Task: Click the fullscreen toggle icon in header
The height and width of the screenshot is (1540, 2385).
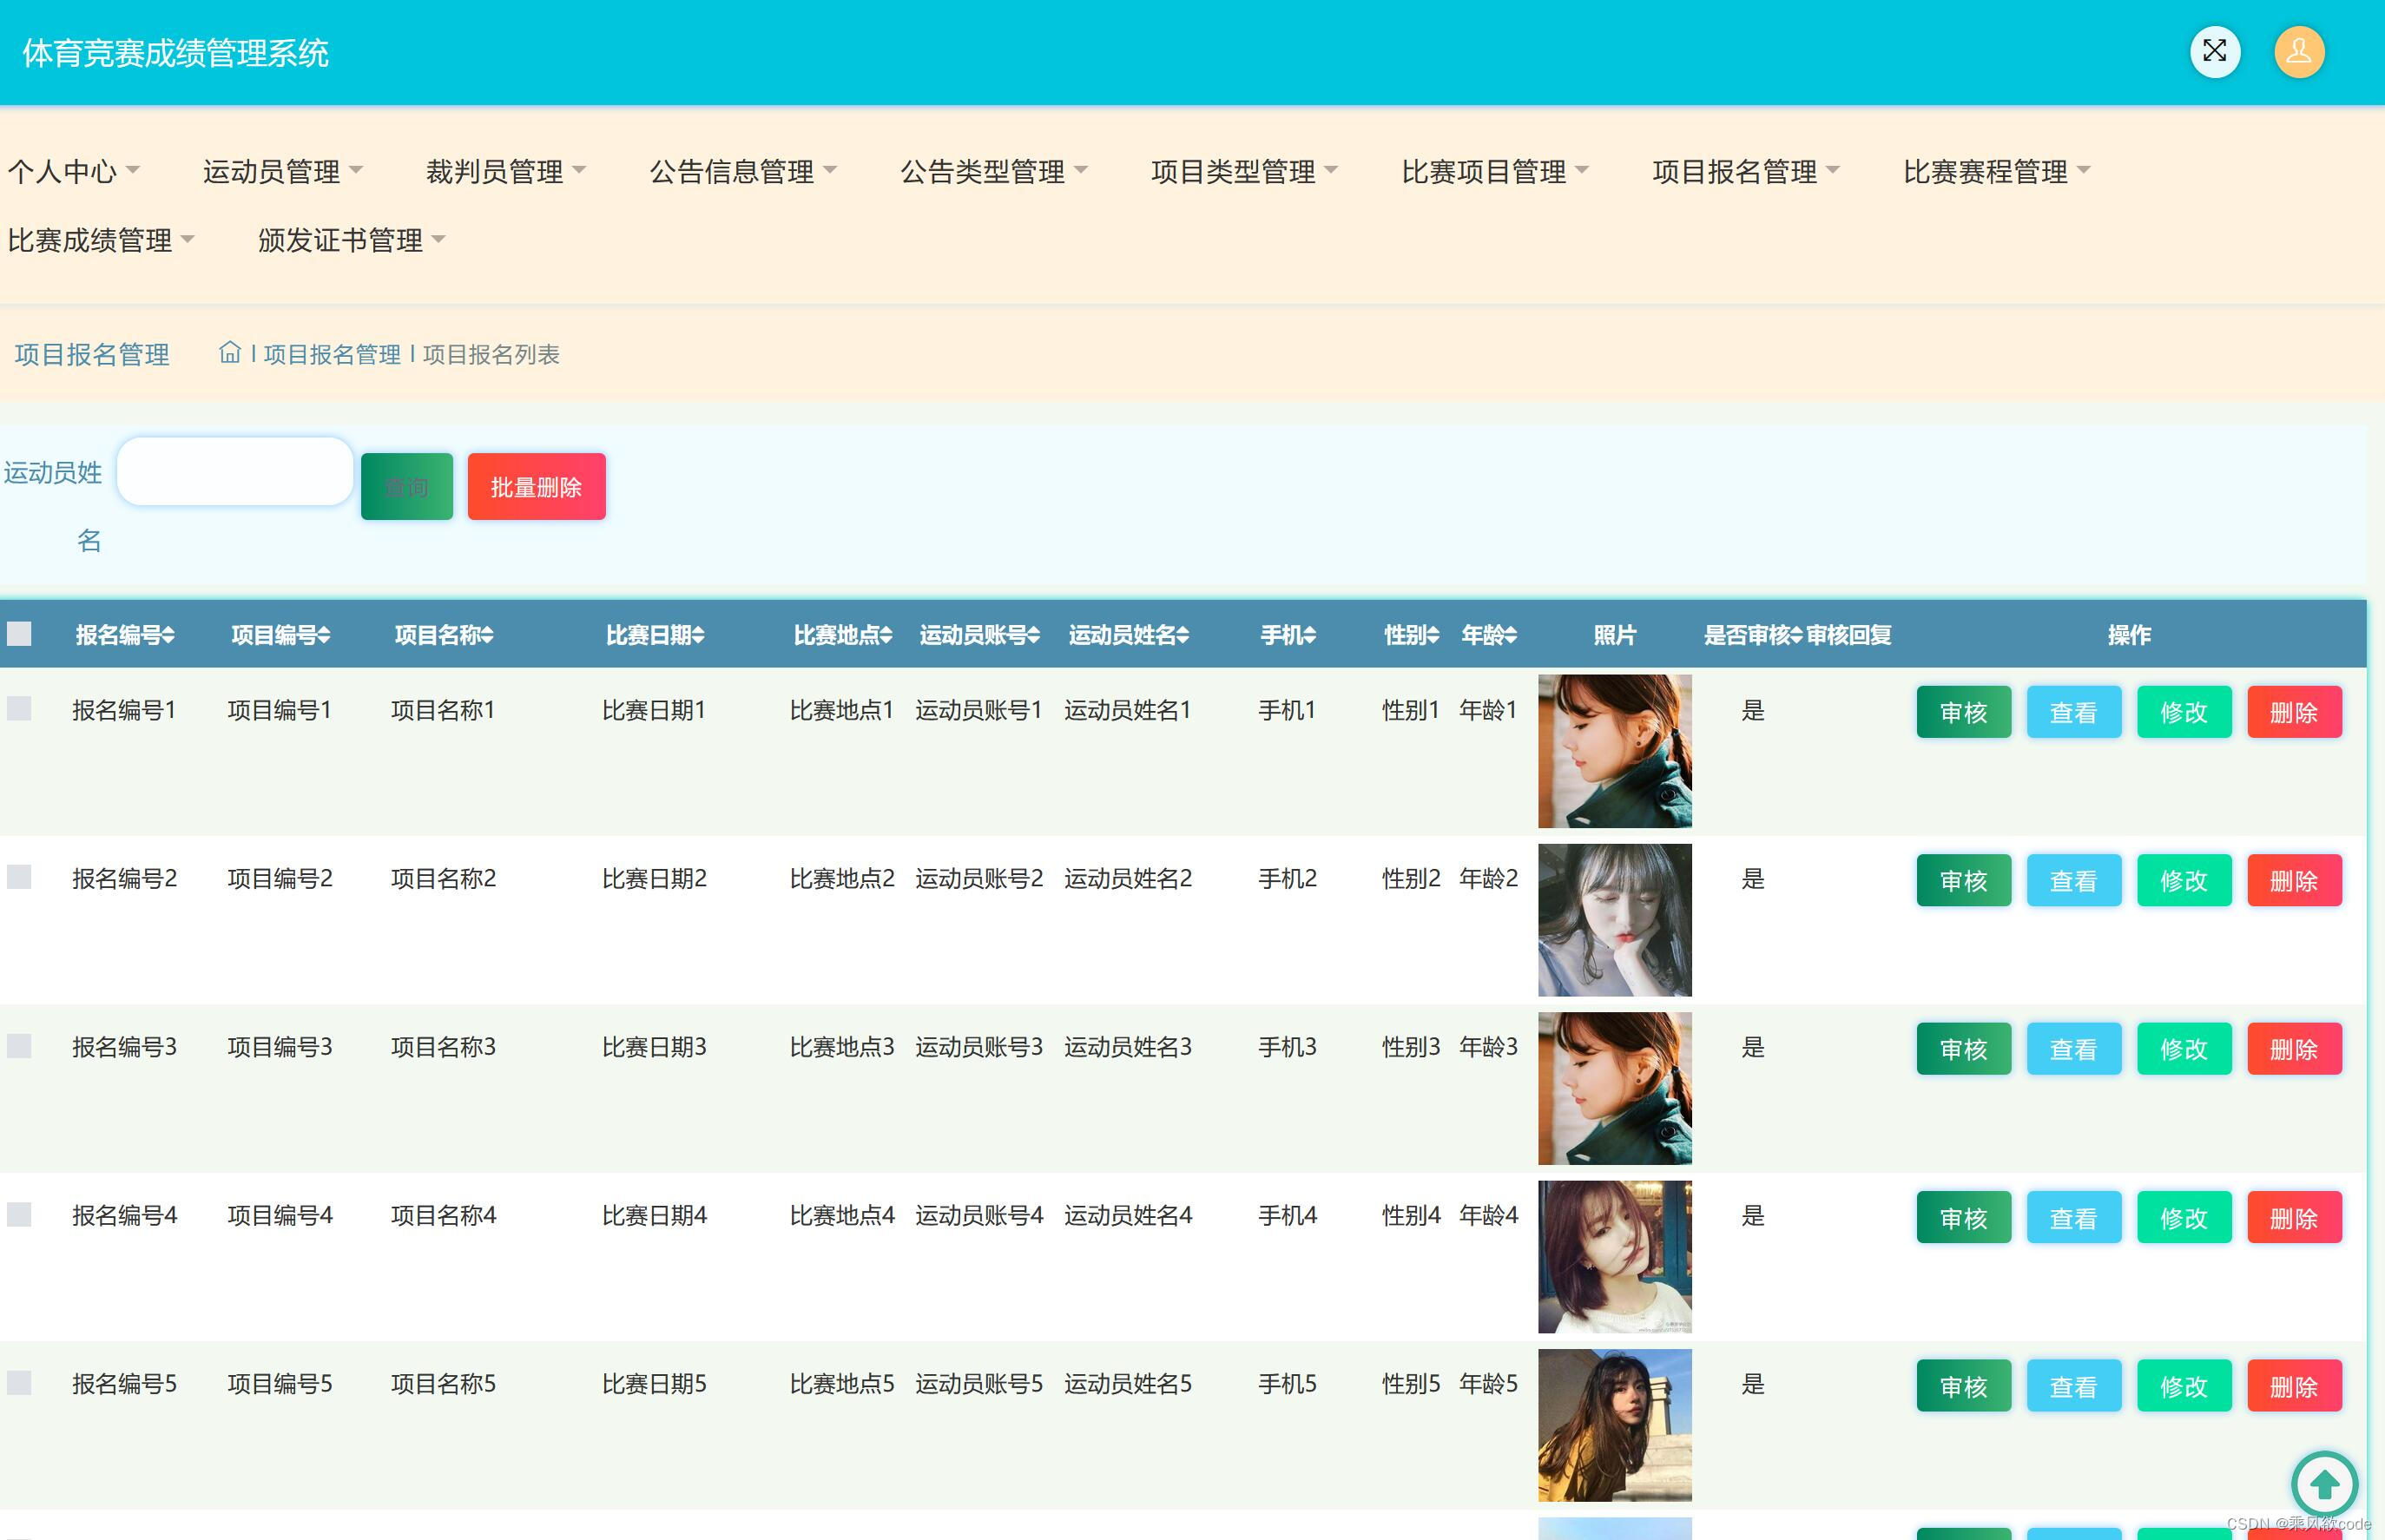Action: [x=2214, y=51]
